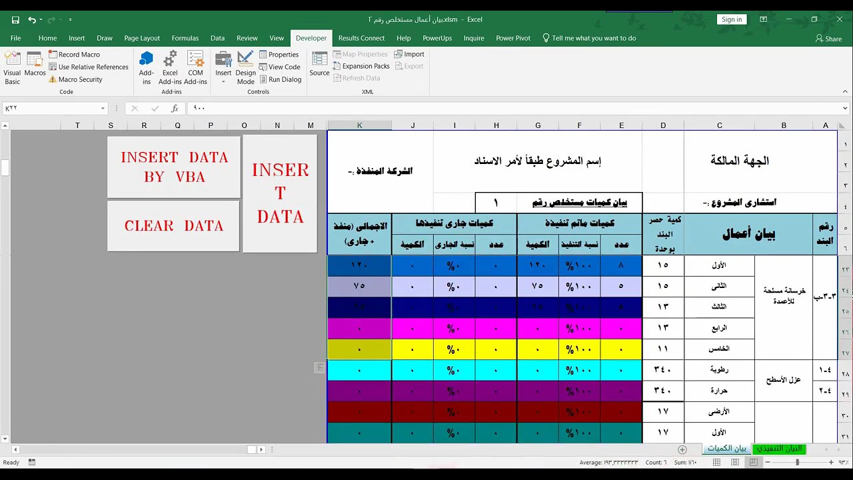The image size is (853, 480).
Task: Click Run Dialog
Action: pos(280,79)
